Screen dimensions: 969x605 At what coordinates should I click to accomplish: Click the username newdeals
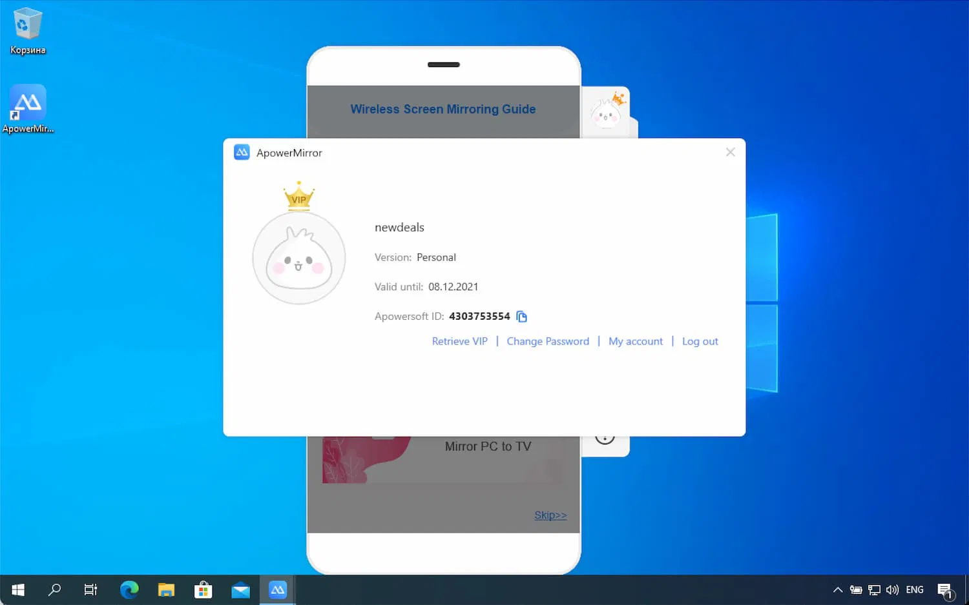pos(399,227)
